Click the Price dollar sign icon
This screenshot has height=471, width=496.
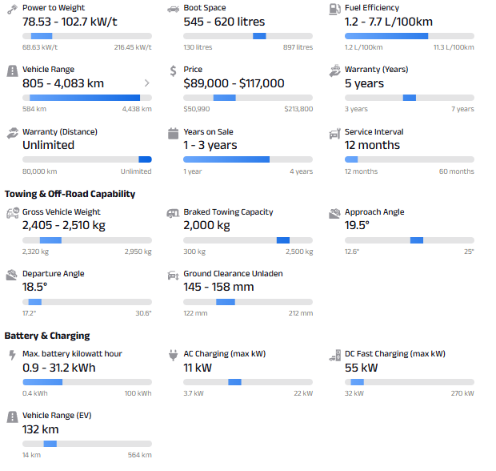[x=173, y=70]
